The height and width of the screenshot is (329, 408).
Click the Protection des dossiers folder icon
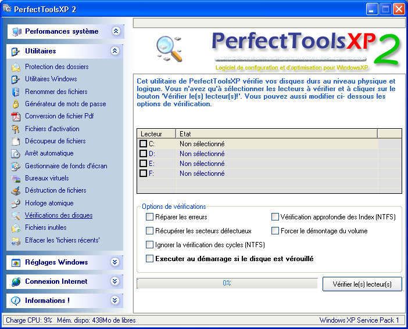[x=16, y=67]
